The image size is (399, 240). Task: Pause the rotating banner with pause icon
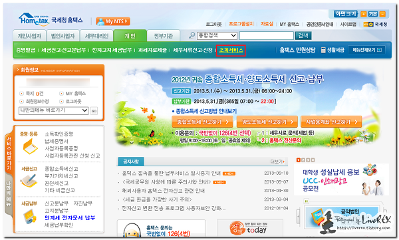307,201
